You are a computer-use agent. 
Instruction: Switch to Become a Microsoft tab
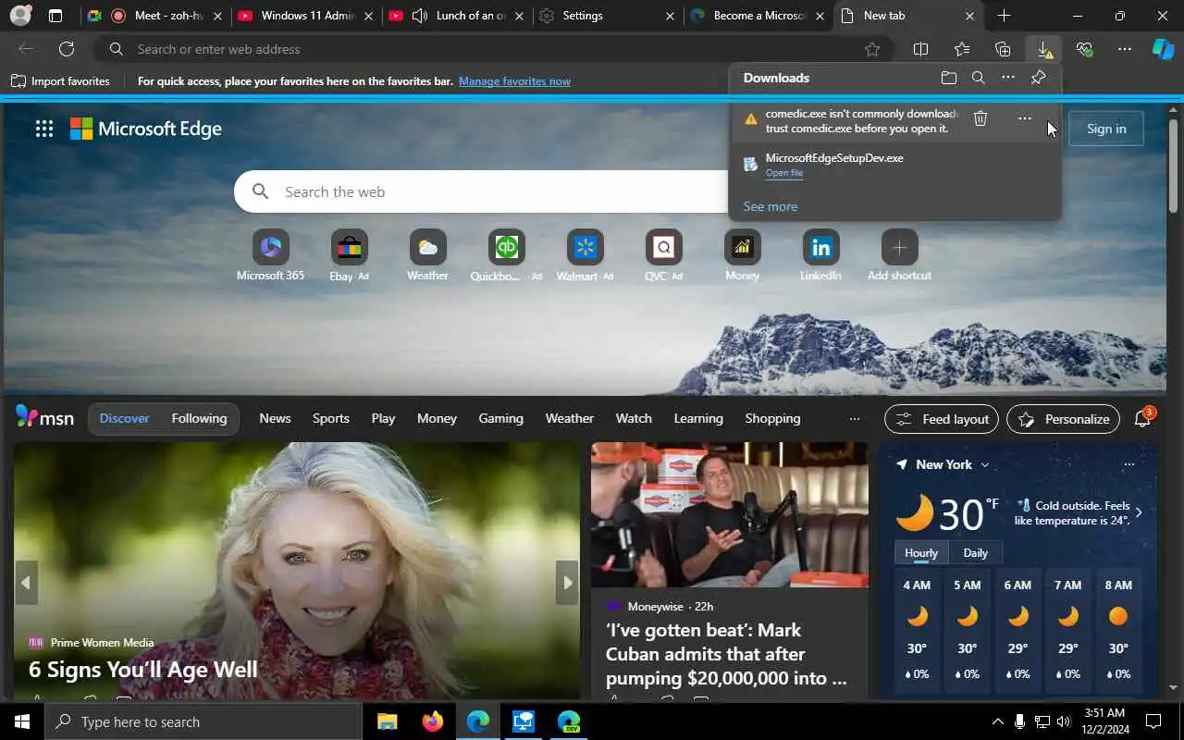pos(758,16)
